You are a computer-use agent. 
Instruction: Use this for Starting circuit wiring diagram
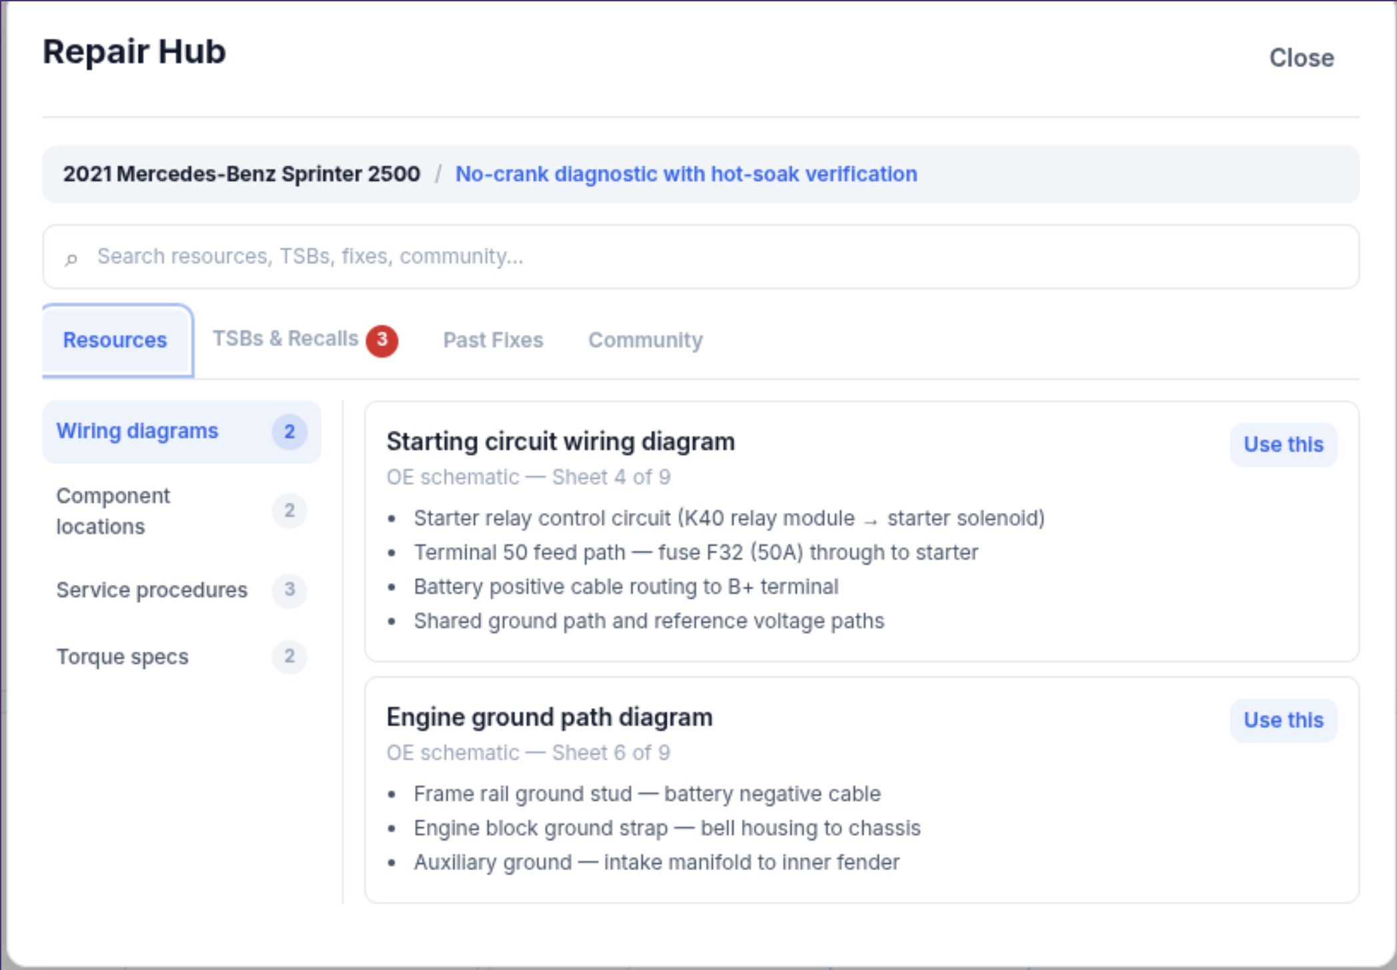[x=1283, y=444]
